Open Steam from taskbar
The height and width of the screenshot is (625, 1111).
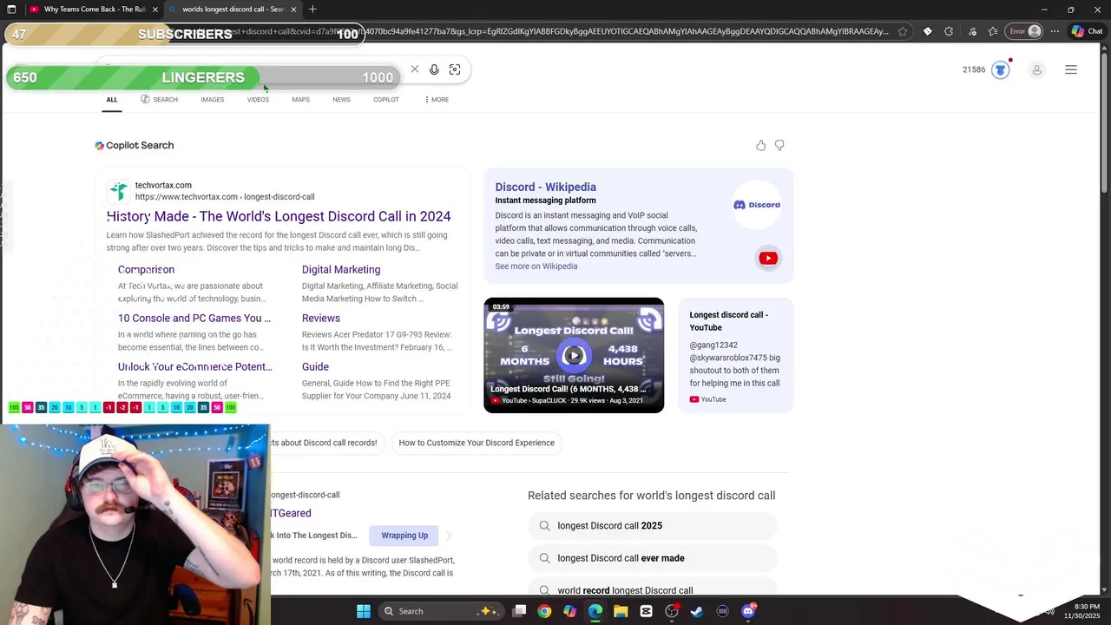pyautogui.click(x=697, y=611)
